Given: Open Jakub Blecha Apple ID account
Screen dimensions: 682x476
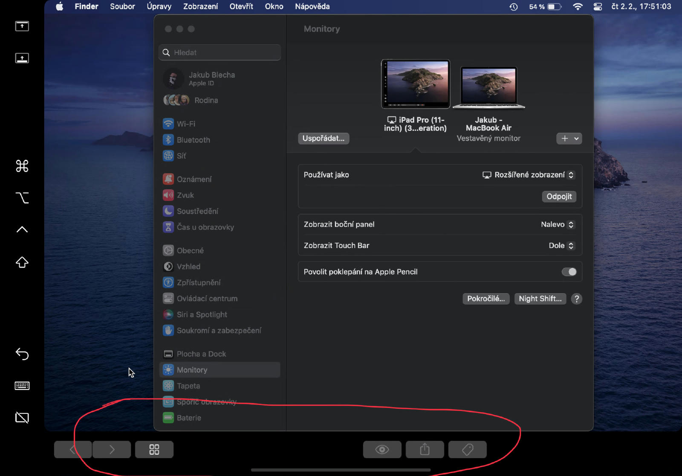Looking at the screenshot, I should point(220,79).
